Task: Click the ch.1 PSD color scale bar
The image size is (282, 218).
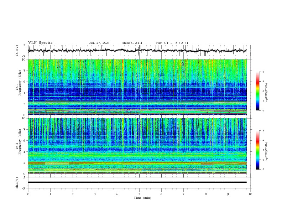Action: 257,91
